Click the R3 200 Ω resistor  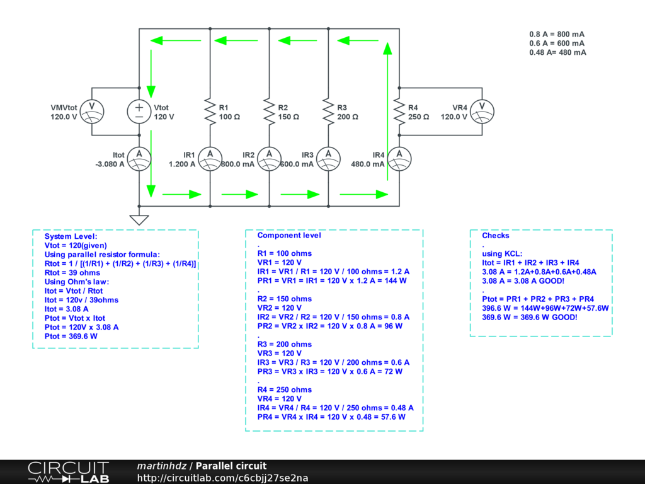pos(328,112)
